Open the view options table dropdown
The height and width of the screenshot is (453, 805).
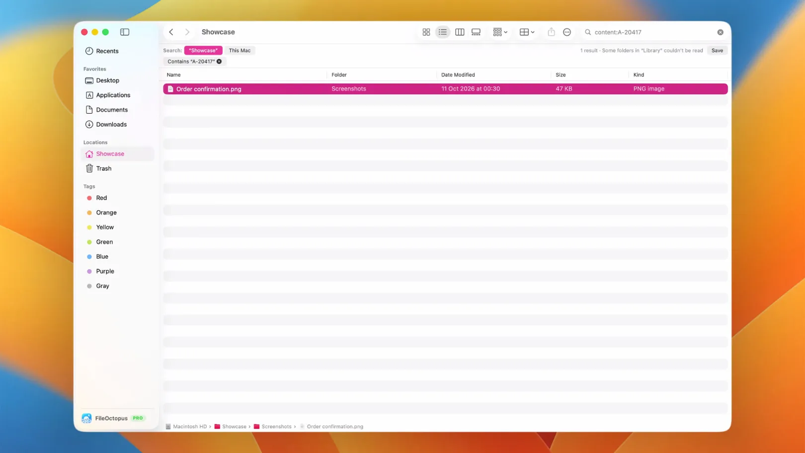(527, 32)
